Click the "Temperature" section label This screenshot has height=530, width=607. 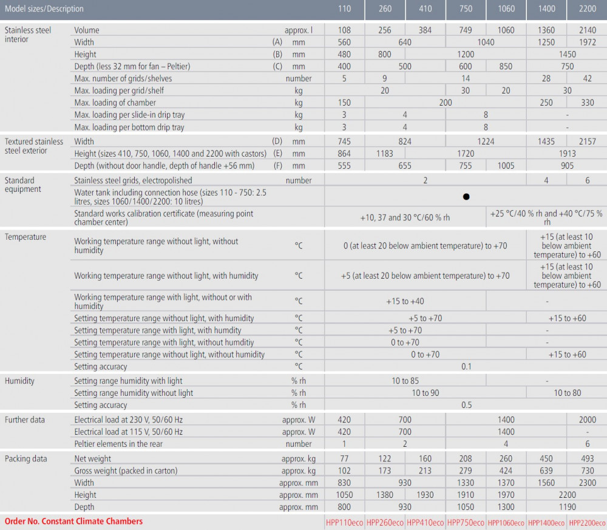pyautogui.click(x=25, y=237)
